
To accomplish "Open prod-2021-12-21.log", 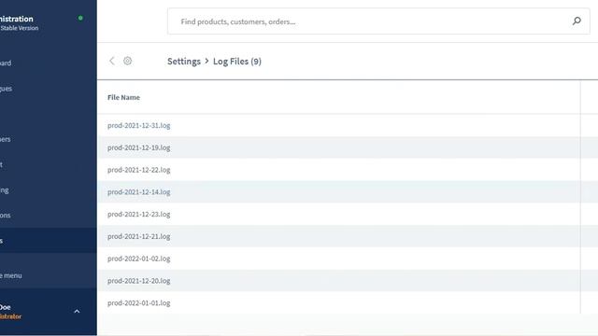I will [x=139, y=236].
